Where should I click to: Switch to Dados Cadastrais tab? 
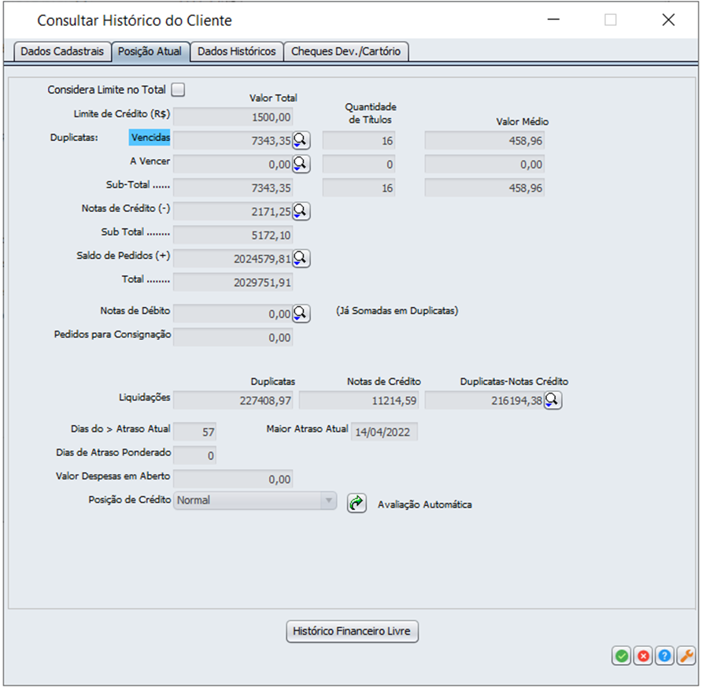point(62,52)
